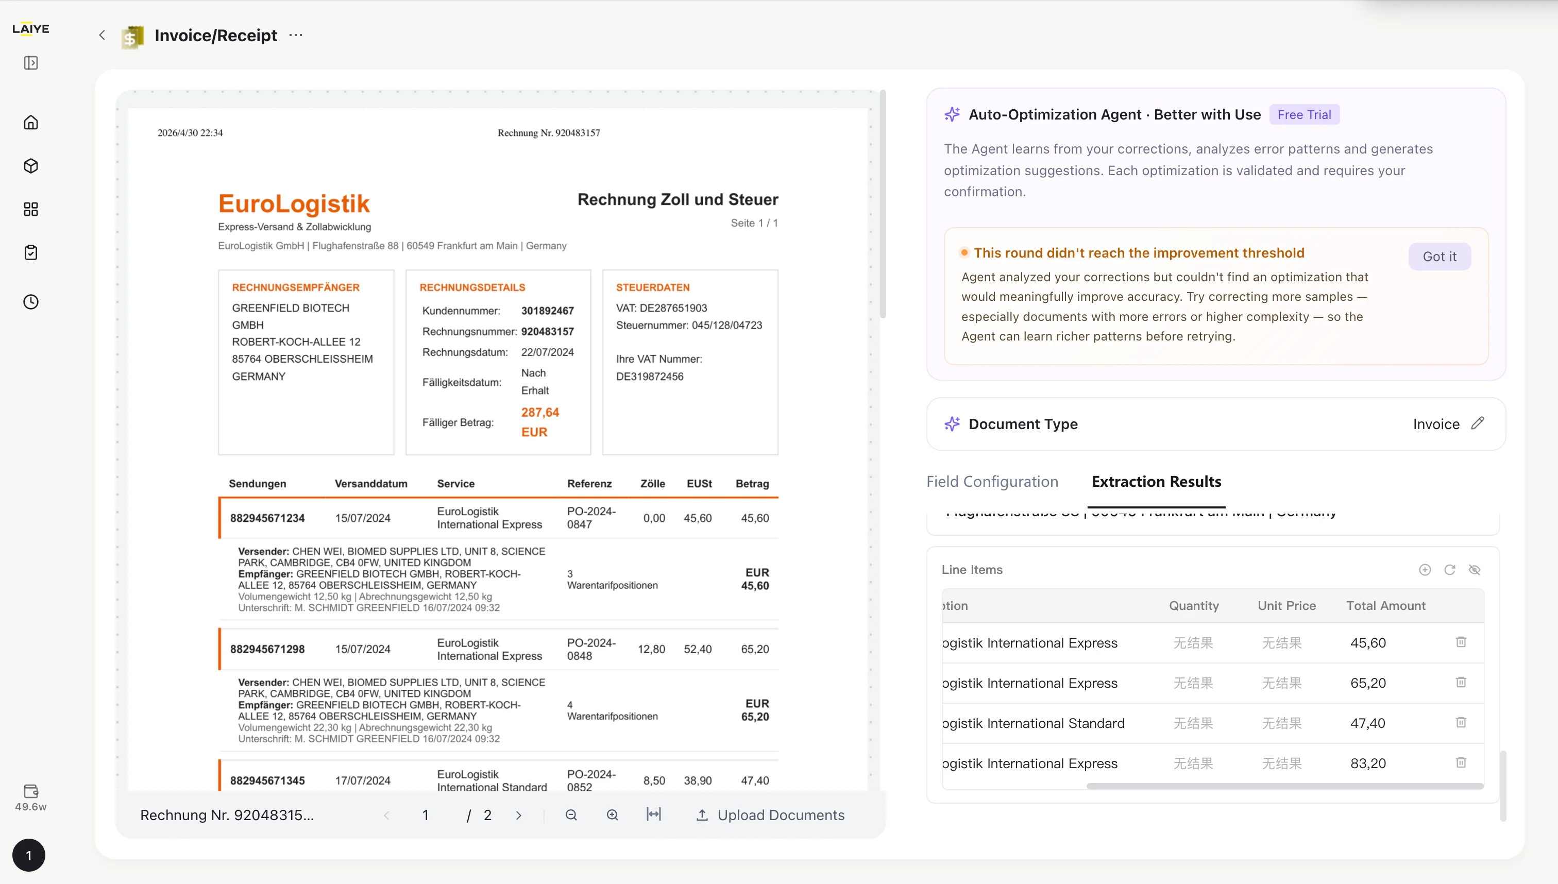Open the three-dot more options menu
Screen dimensions: 1558x884
point(296,35)
